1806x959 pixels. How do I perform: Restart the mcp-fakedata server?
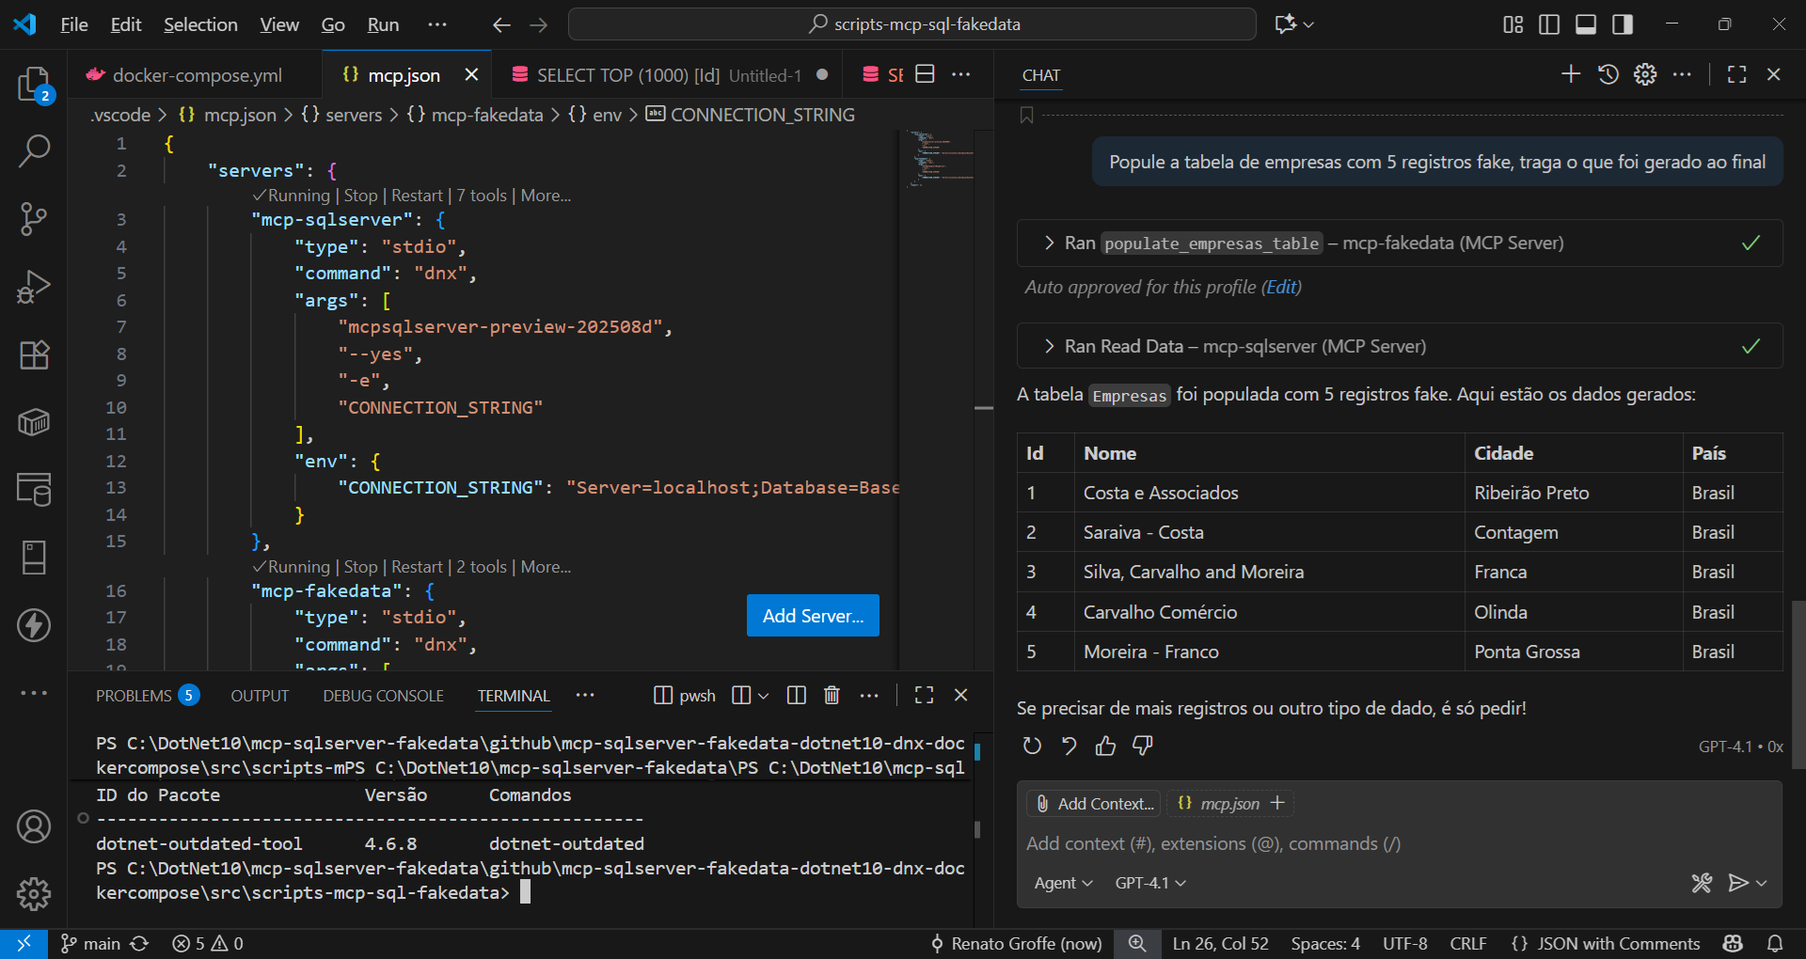point(417,567)
